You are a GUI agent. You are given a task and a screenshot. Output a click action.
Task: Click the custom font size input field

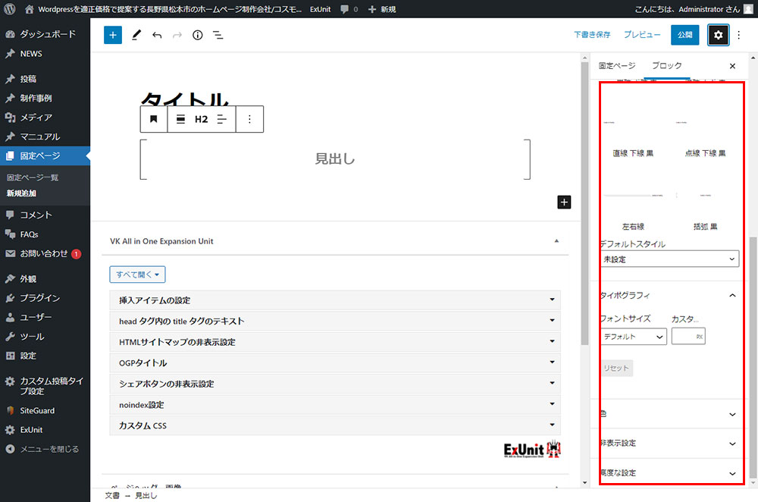pos(684,336)
